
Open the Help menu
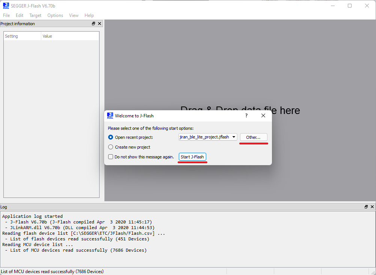89,15
